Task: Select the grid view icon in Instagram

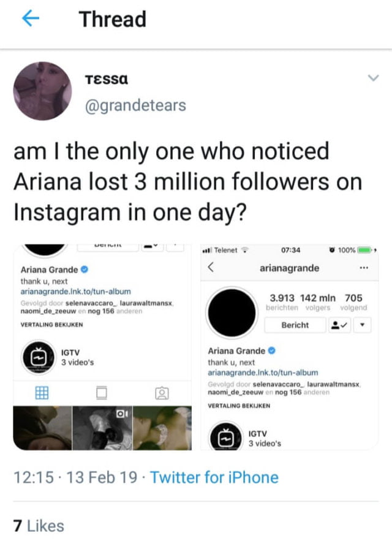Action: coord(41,392)
